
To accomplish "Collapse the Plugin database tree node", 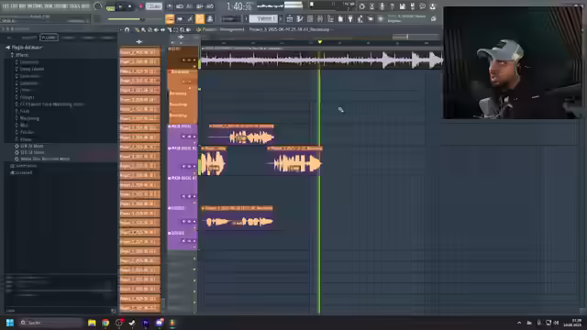I will (8, 48).
